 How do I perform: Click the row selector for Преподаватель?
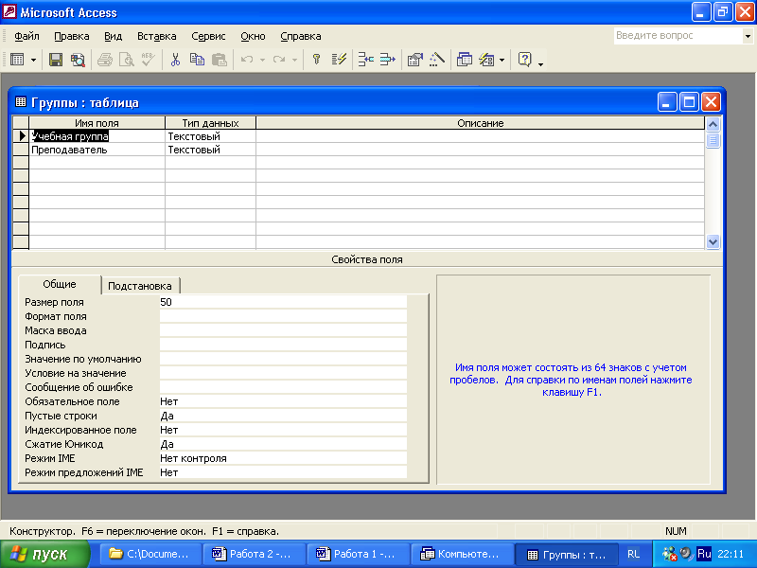click(21, 150)
